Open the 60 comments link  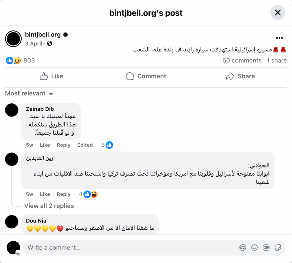242,60
